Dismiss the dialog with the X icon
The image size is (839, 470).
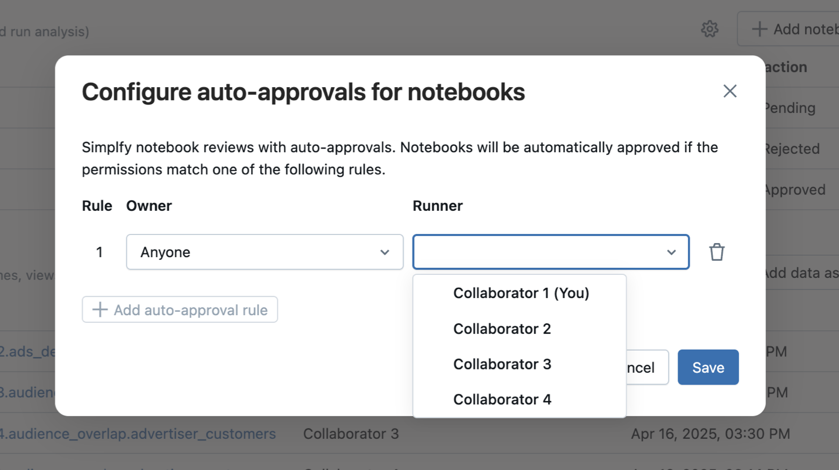[x=730, y=91]
